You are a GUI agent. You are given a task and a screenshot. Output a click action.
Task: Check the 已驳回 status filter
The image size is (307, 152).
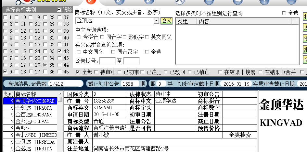tap(166, 72)
